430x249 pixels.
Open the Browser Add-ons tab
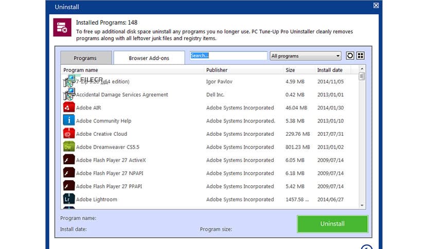tap(149, 58)
